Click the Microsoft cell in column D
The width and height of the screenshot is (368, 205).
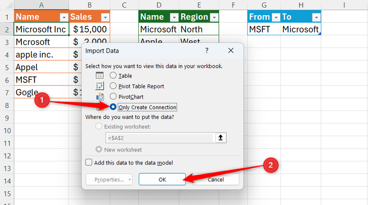point(159,29)
